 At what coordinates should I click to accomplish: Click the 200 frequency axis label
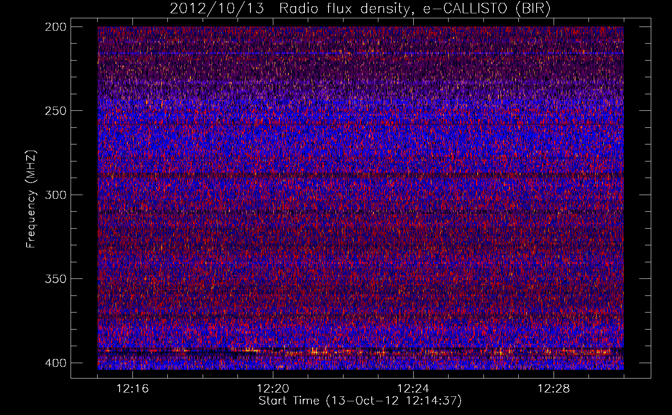(x=55, y=27)
